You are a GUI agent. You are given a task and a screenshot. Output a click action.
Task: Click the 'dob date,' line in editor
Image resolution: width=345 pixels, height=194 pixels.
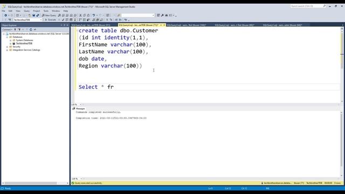pyautogui.click(x=93, y=59)
